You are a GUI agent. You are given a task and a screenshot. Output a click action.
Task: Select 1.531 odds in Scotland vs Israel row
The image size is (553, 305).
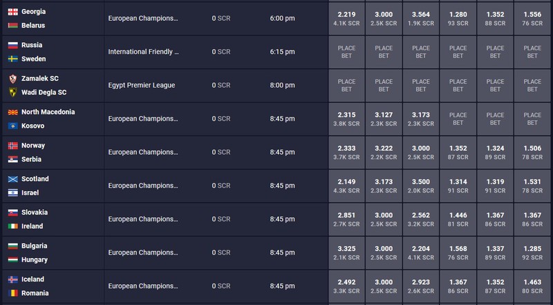pos(532,186)
